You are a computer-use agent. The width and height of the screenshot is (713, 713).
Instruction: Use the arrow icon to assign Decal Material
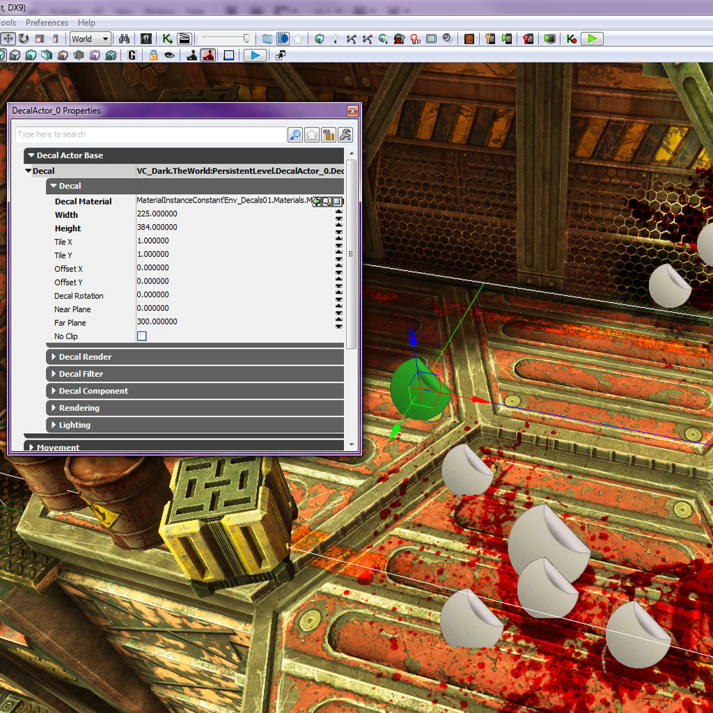(x=317, y=201)
